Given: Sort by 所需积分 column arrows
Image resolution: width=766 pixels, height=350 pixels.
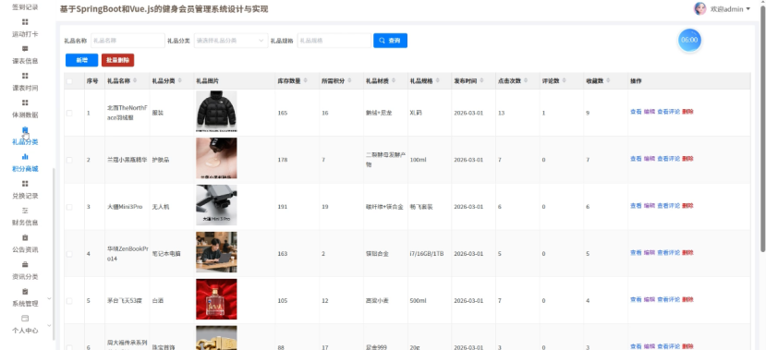Looking at the screenshot, I should click(x=348, y=80).
